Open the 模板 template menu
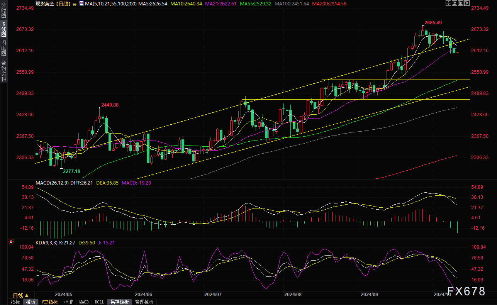This screenshot has width=497, height=305. [31, 302]
